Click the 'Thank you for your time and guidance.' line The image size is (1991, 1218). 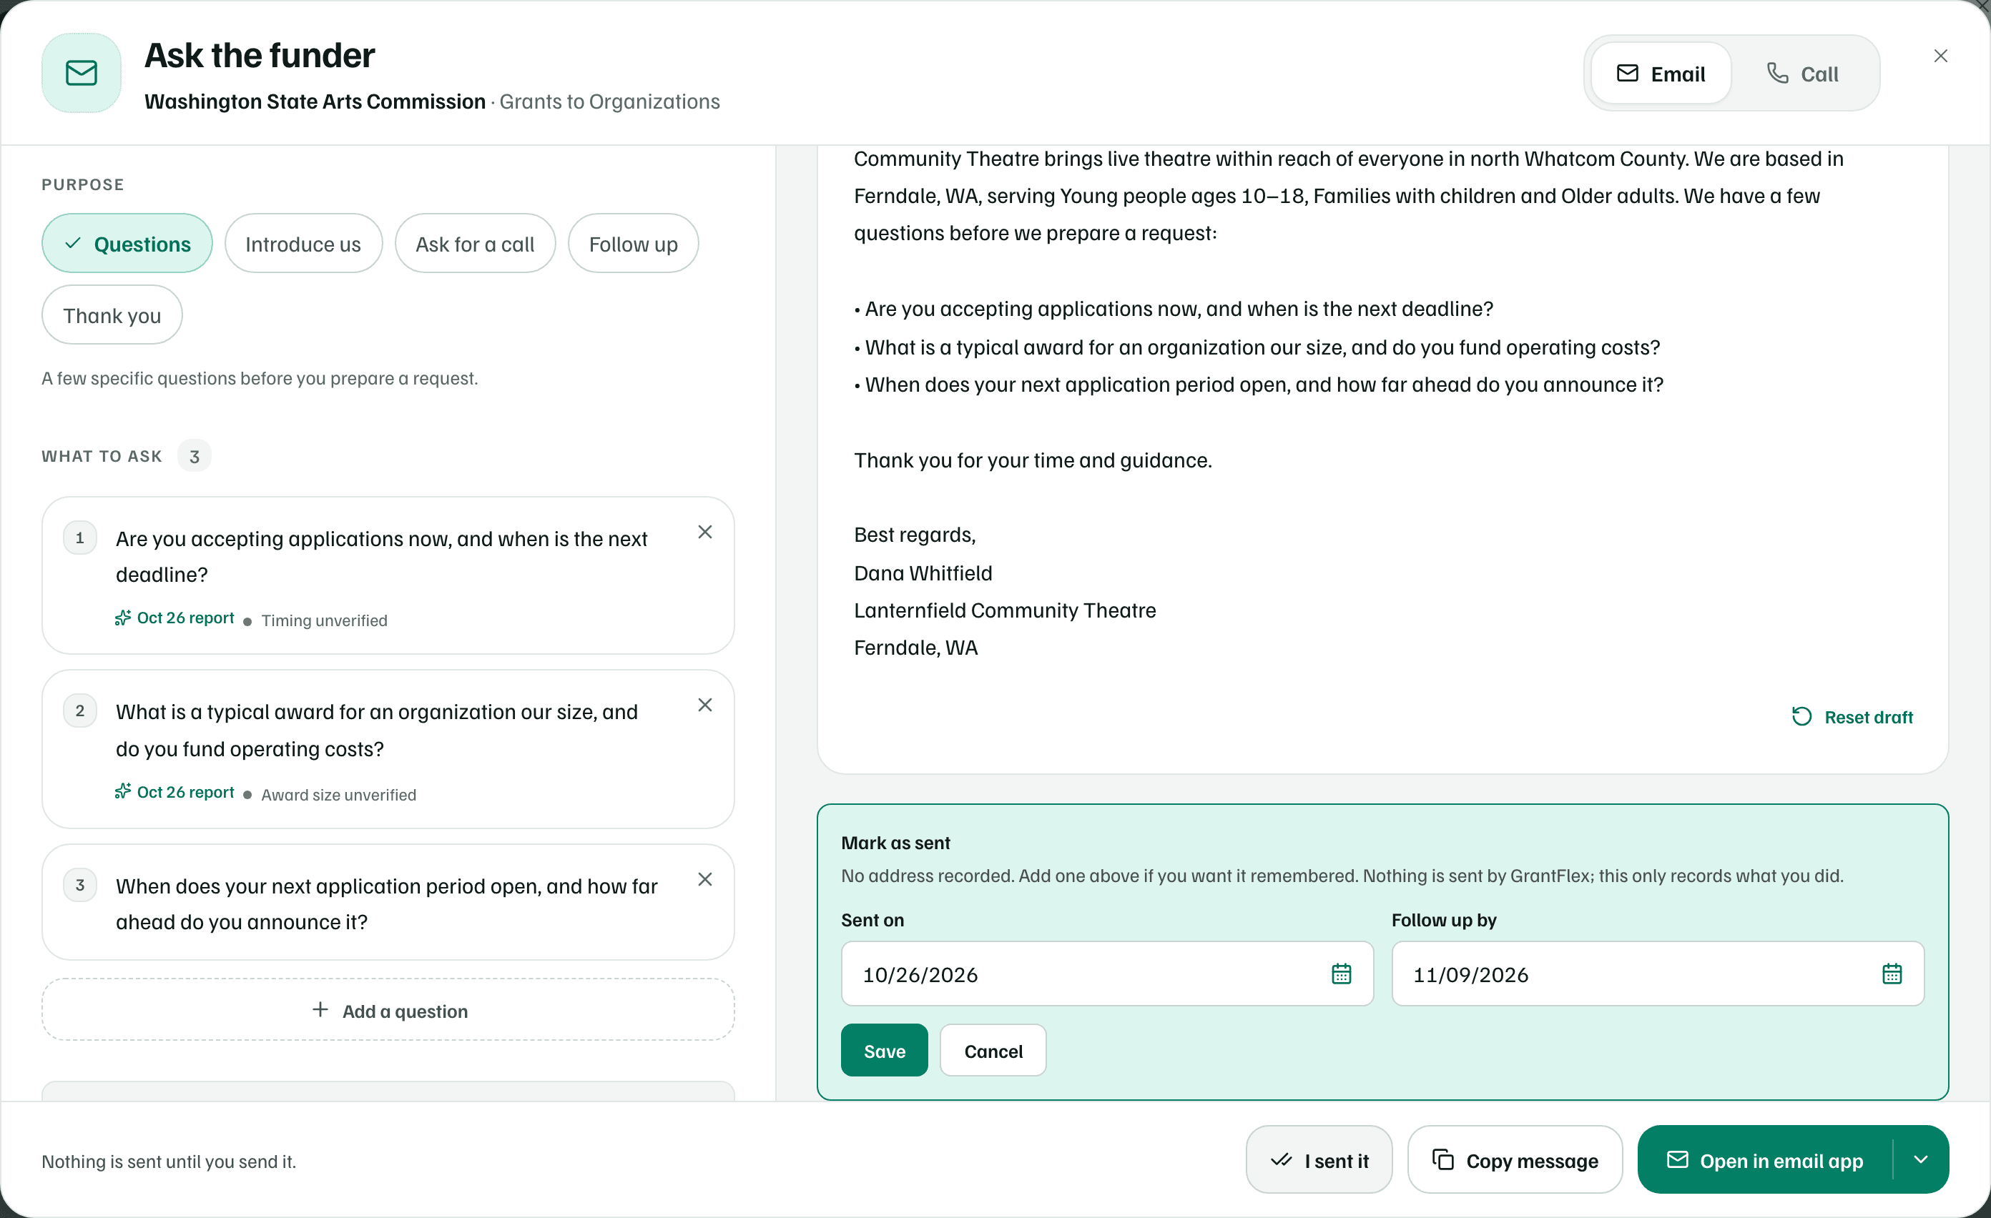click(1033, 460)
